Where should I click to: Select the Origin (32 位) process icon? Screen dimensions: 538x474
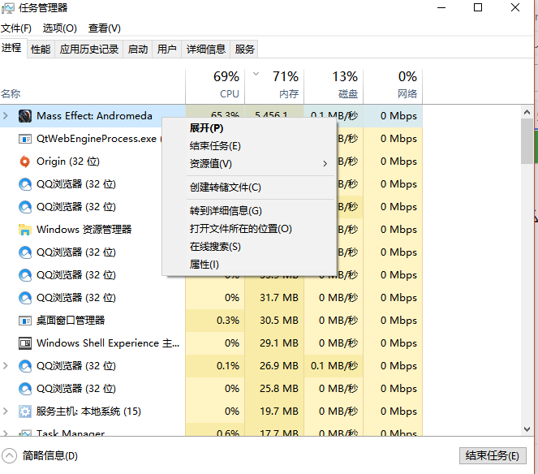tap(24, 162)
